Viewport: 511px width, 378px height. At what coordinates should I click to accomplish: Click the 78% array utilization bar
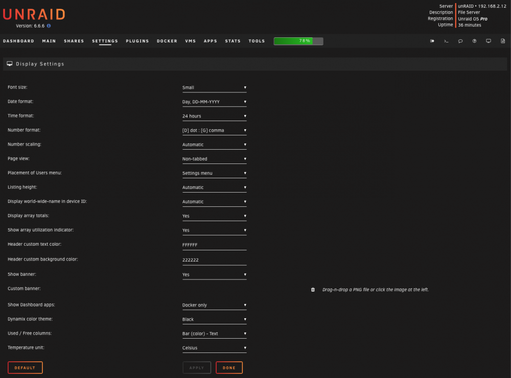298,41
